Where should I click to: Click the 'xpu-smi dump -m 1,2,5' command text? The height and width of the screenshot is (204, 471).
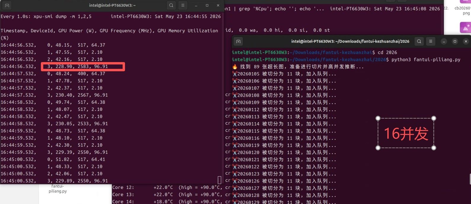coord(63,17)
